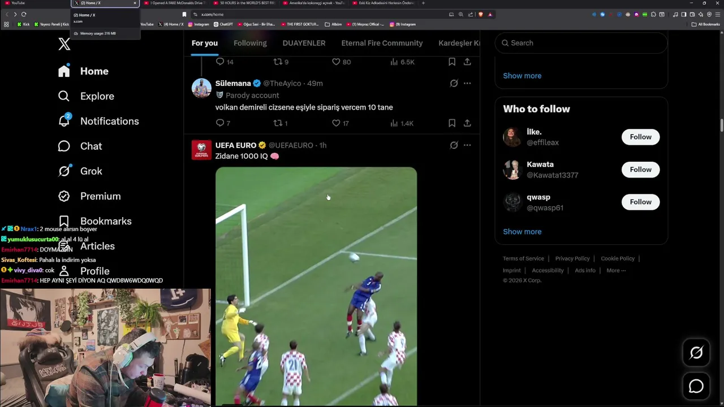Open Notifications with the bell icon

point(98,121)
